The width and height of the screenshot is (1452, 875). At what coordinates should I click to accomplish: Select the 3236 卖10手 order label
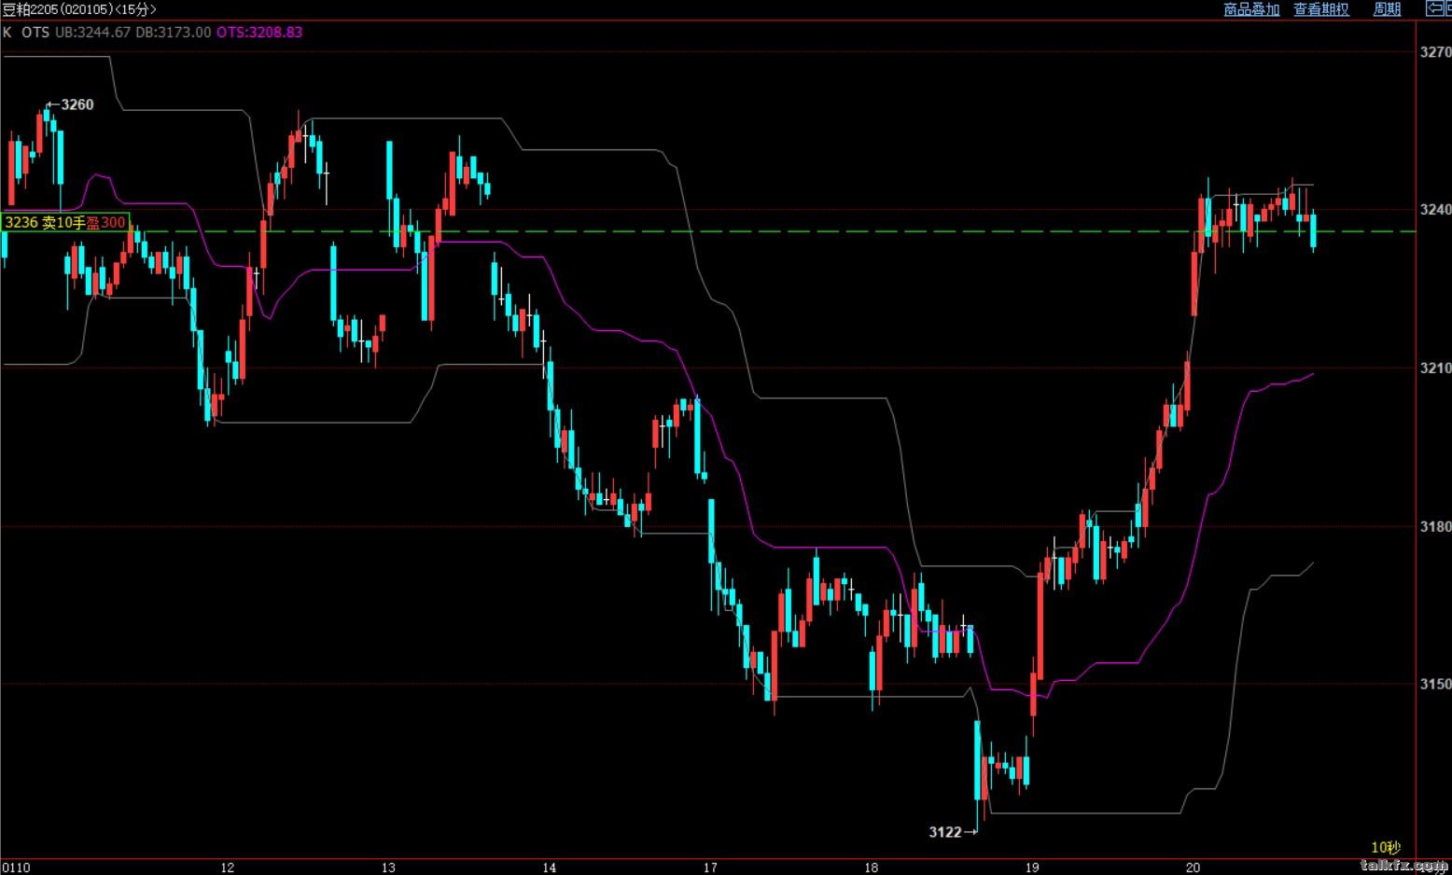pos(65,222)
